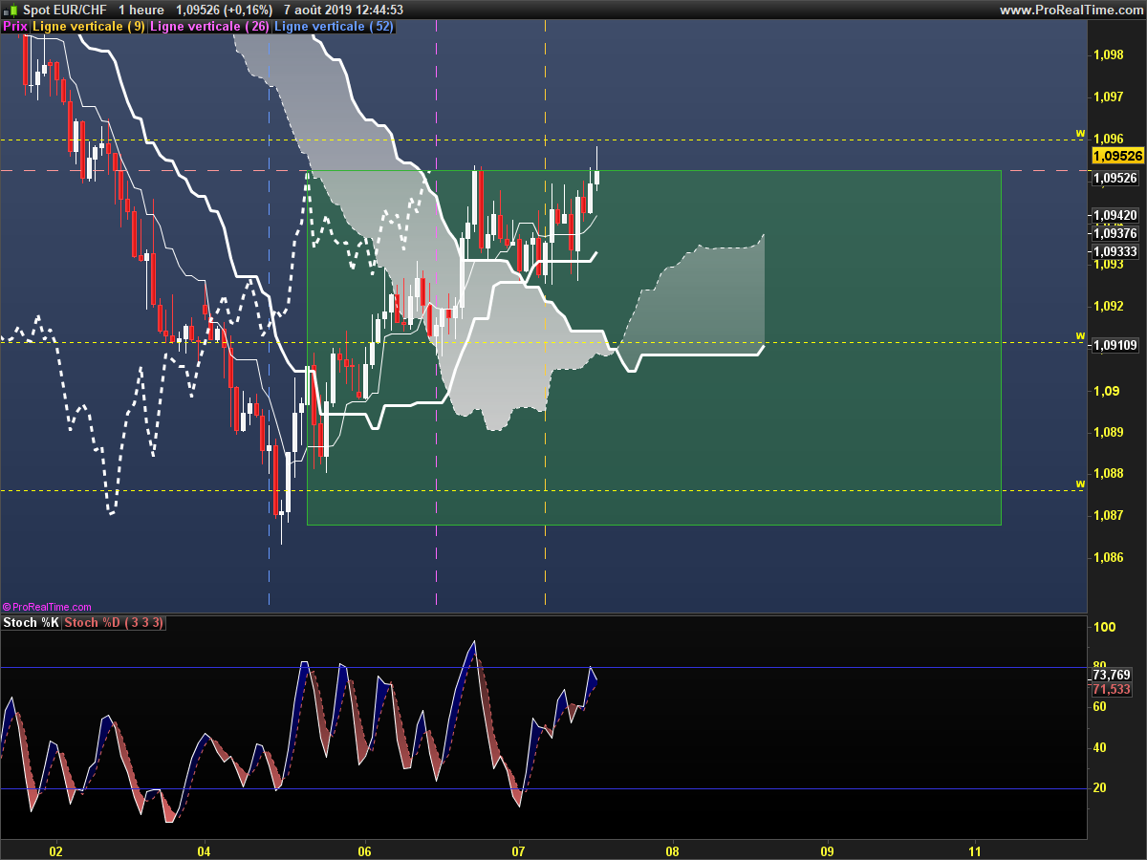Click the stochastic scale value 20
This screenshot has height=860, width=1147.
(1100, 787)
